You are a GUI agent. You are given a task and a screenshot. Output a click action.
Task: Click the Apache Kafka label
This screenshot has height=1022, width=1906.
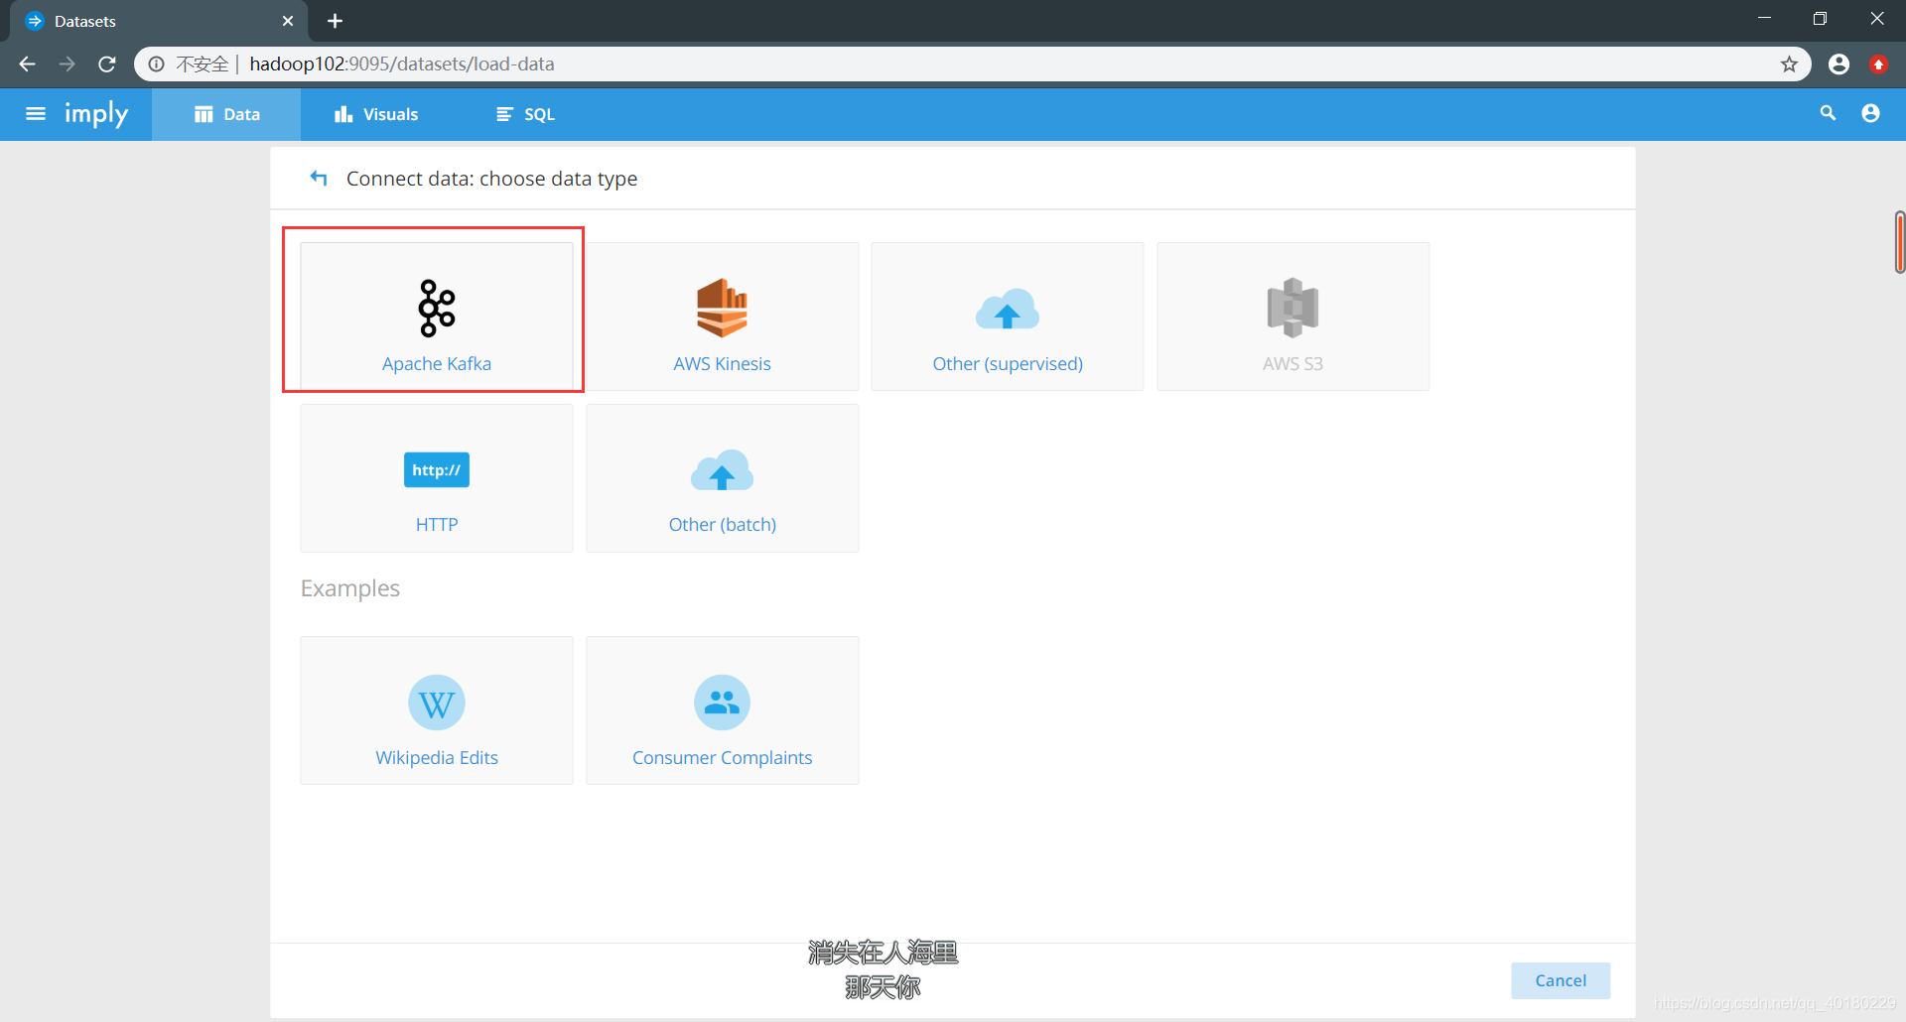437,364
